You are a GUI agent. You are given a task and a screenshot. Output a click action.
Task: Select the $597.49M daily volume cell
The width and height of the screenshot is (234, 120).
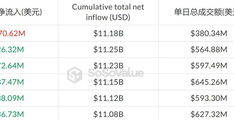(x=209, y=65)
